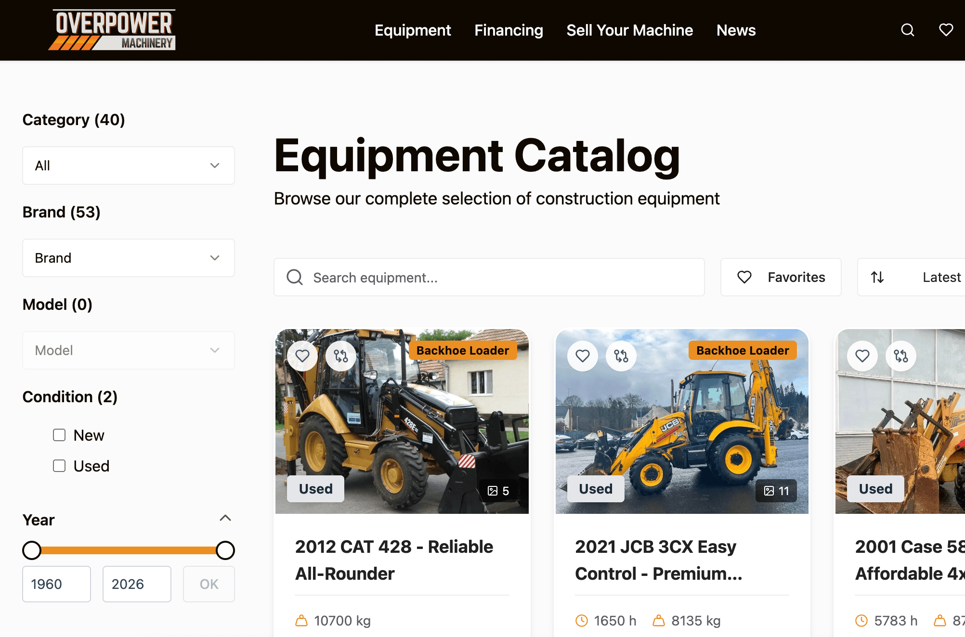Click magnifier icon in equipment search field
This screenshot has width=965, height=637.
point(295,277)
